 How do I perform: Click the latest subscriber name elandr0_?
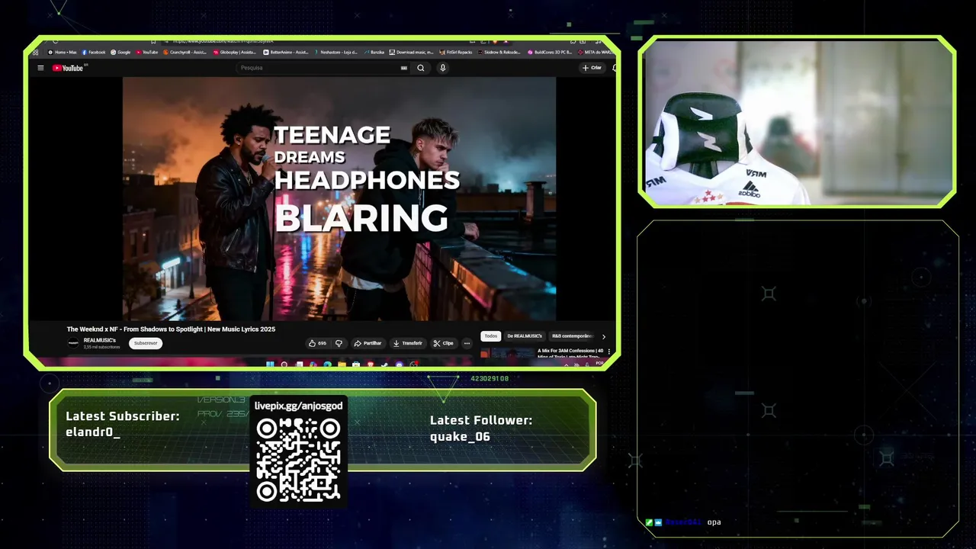(93, 432)
